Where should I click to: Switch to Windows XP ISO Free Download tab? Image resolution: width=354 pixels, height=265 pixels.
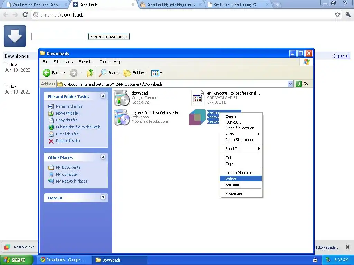pyautogui.click(x=36, y=4)
